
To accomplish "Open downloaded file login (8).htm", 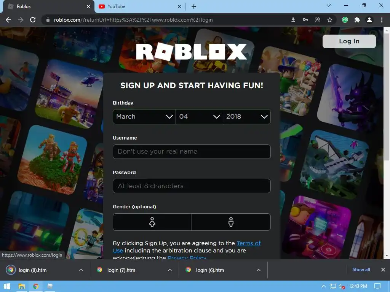I will (32, 270).
